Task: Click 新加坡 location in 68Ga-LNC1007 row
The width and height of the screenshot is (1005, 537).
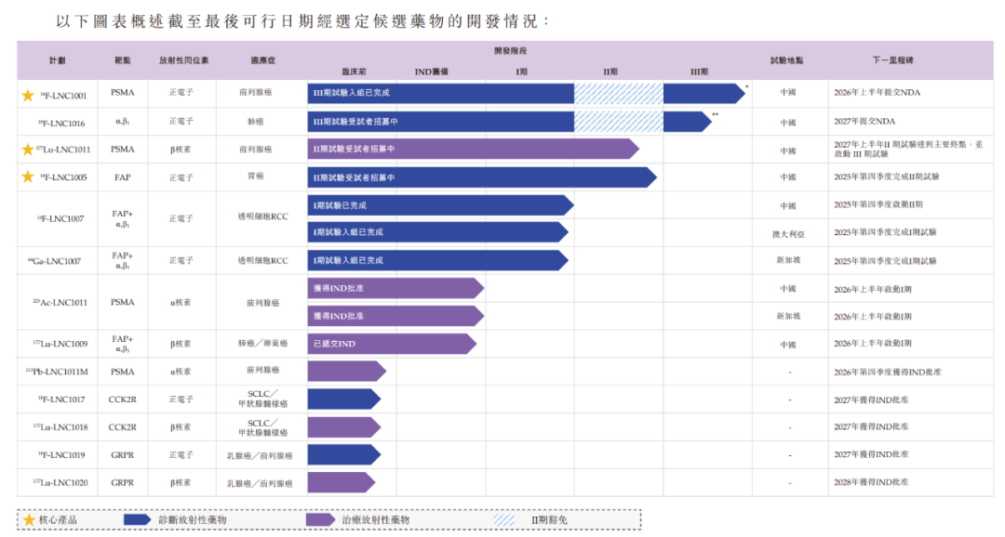Action: tap(788, 260)
